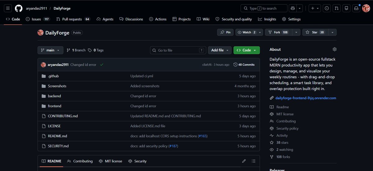
Task: Open the CONTRIBUTING.md file
Action: tap(63, 116)
